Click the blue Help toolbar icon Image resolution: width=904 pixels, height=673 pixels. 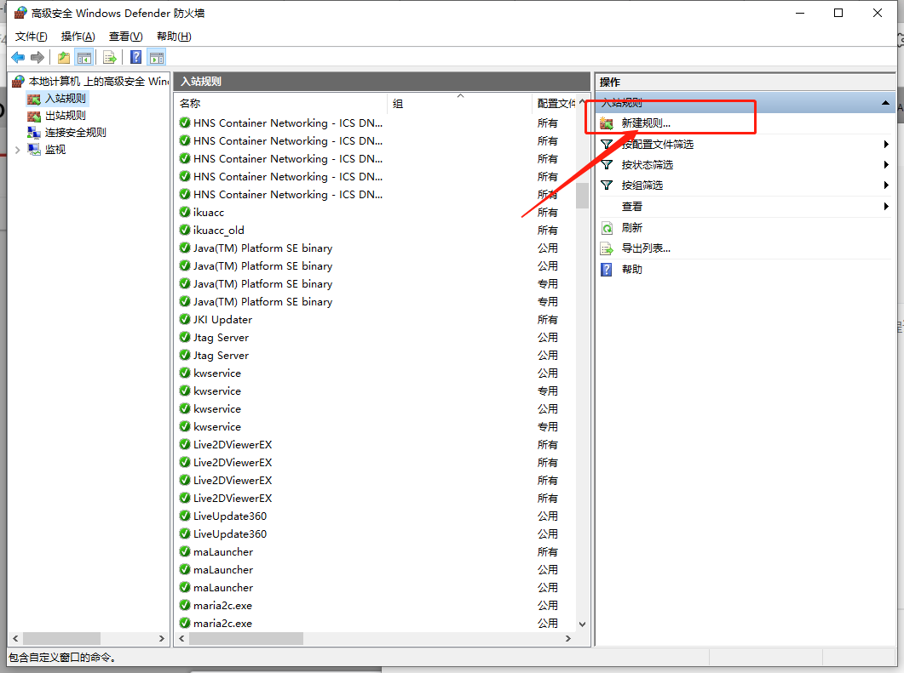click(136, 58)
